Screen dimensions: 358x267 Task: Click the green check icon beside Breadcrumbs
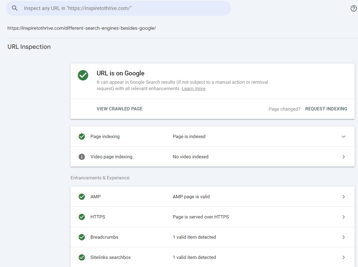point(81,237)
